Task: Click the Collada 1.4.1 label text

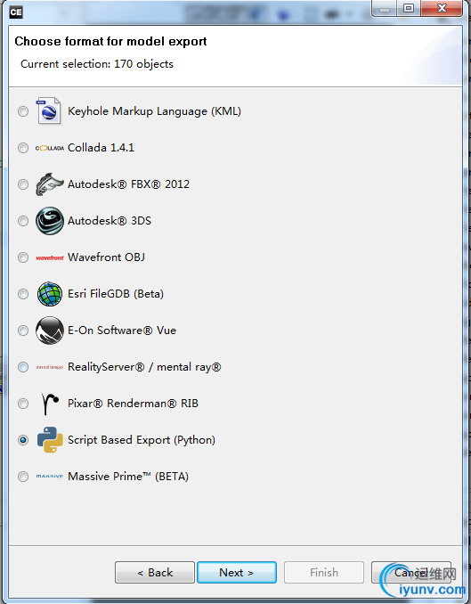Action: point(101,148)
